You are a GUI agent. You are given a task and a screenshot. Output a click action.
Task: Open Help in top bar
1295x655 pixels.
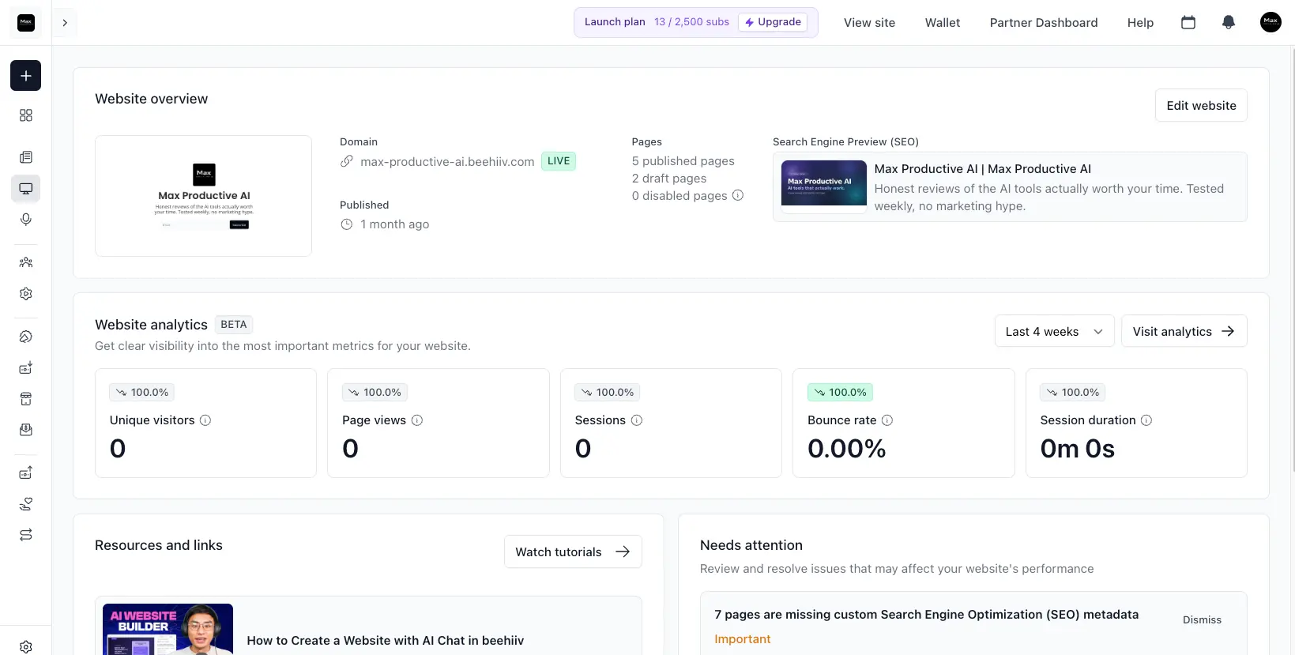click(1140, 23)
